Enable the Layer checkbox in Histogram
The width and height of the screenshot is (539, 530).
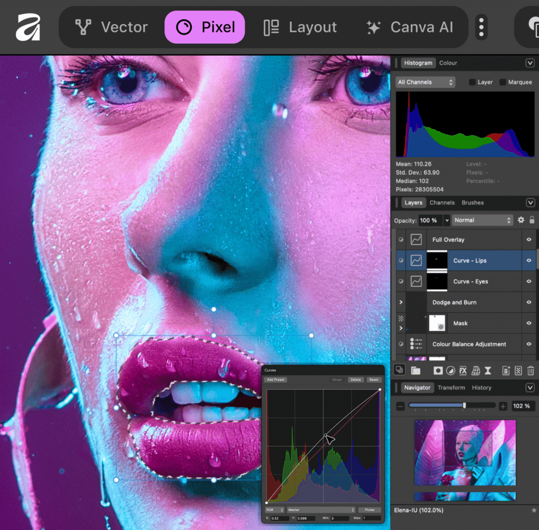(472, 82)
